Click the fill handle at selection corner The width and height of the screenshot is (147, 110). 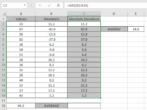[100, 98]
